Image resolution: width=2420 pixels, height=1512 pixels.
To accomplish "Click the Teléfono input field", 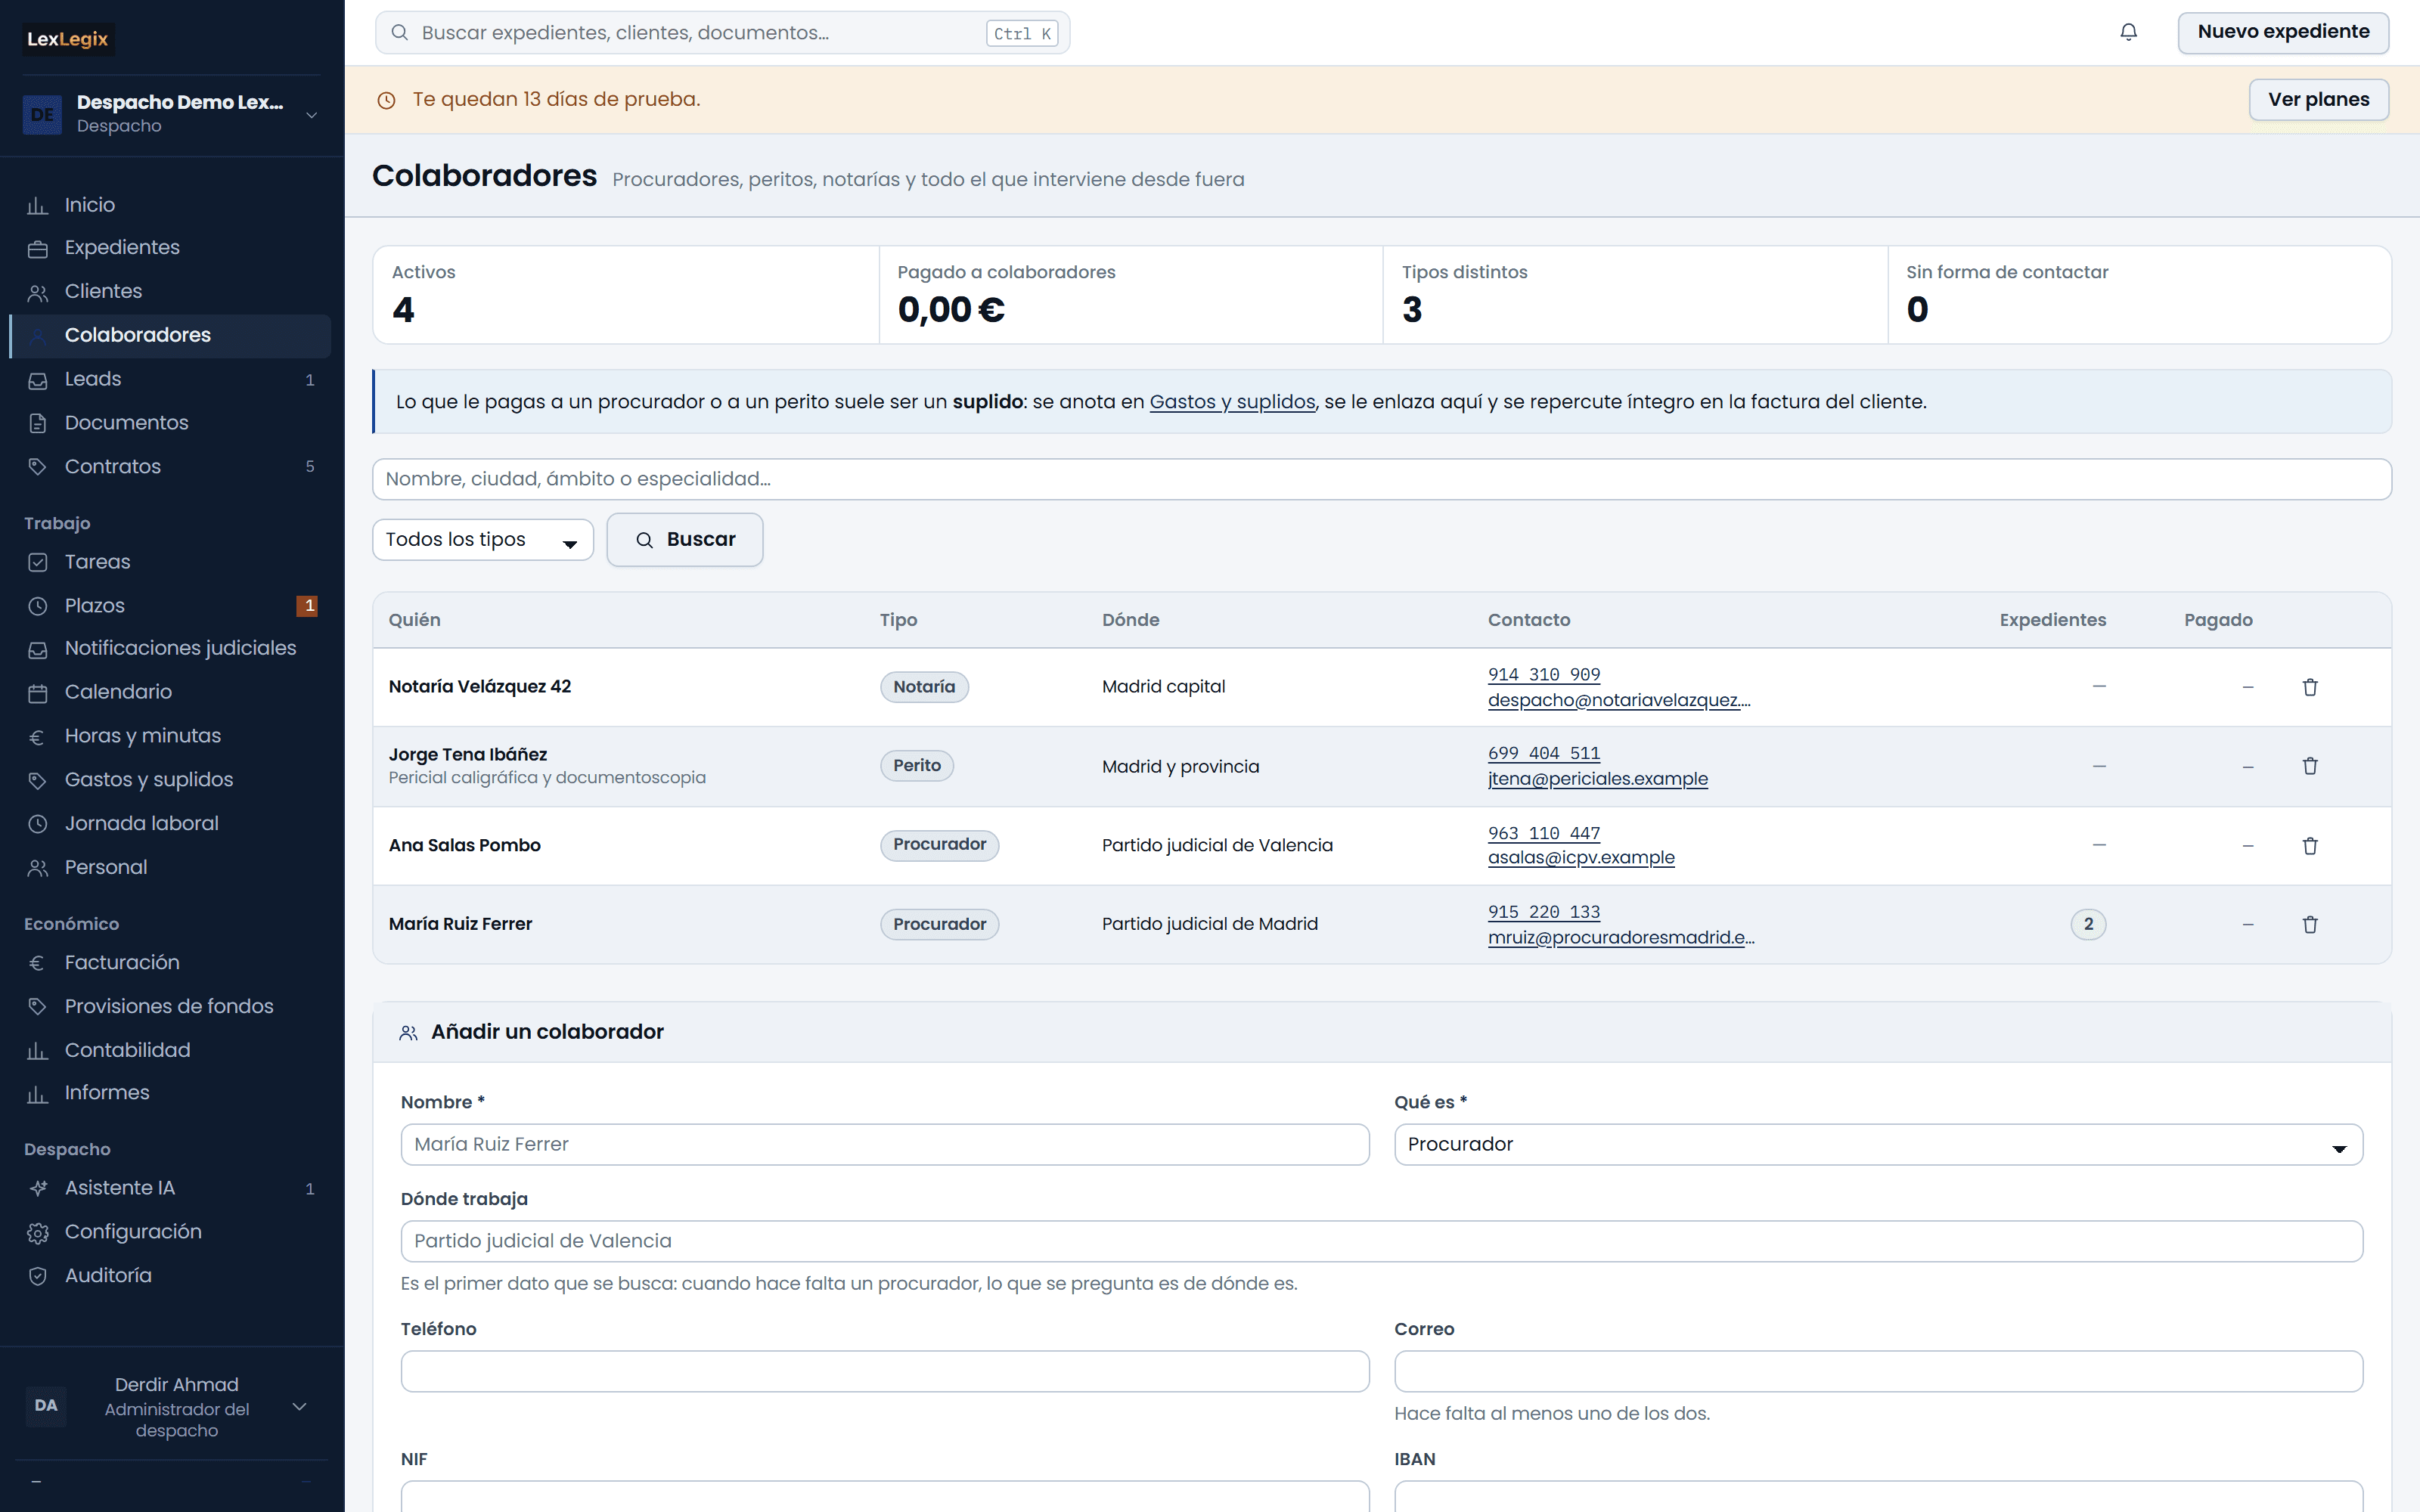I will (885, 1371).
